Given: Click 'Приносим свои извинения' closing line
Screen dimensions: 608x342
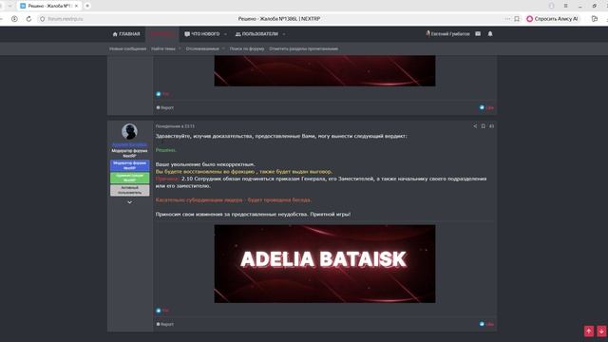Looking at the screenshot, I should tap(253, 214).
